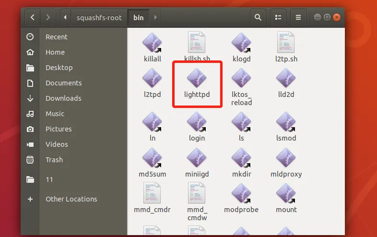Go back with the back arrow
Screen dimensions: 377x237
click(32, 18)
